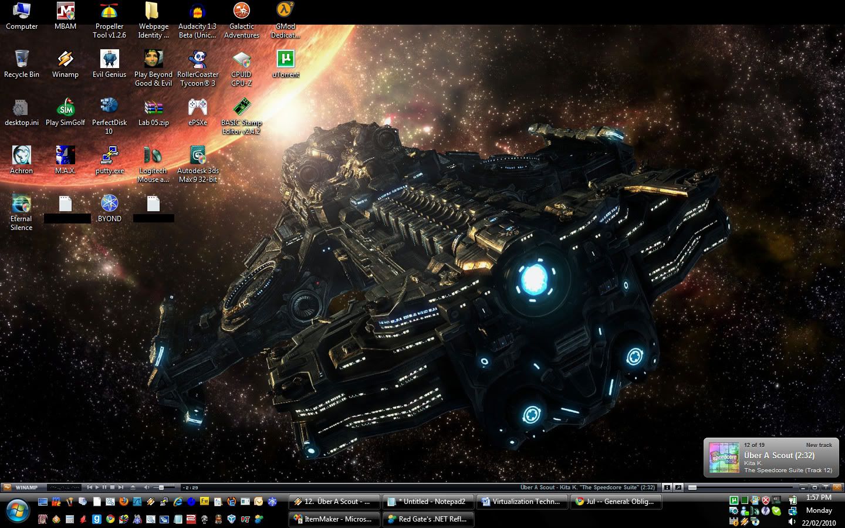Switch to the Über A Scout Winamp taskbar button
This screenshot has height=528, width=845.
(334, 502)
